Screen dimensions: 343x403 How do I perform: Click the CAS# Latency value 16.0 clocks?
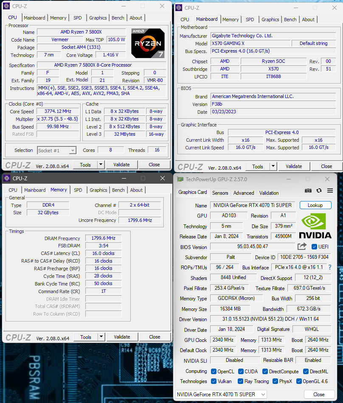click(x=103, y=253)
